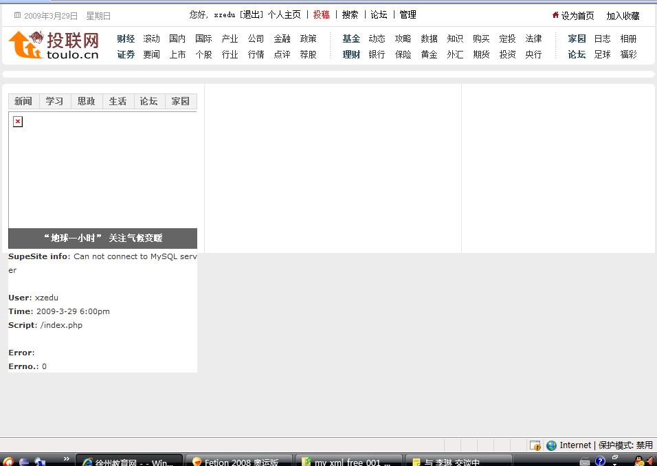
Task: Select the 思政 tab
Action: pos(87,102)
